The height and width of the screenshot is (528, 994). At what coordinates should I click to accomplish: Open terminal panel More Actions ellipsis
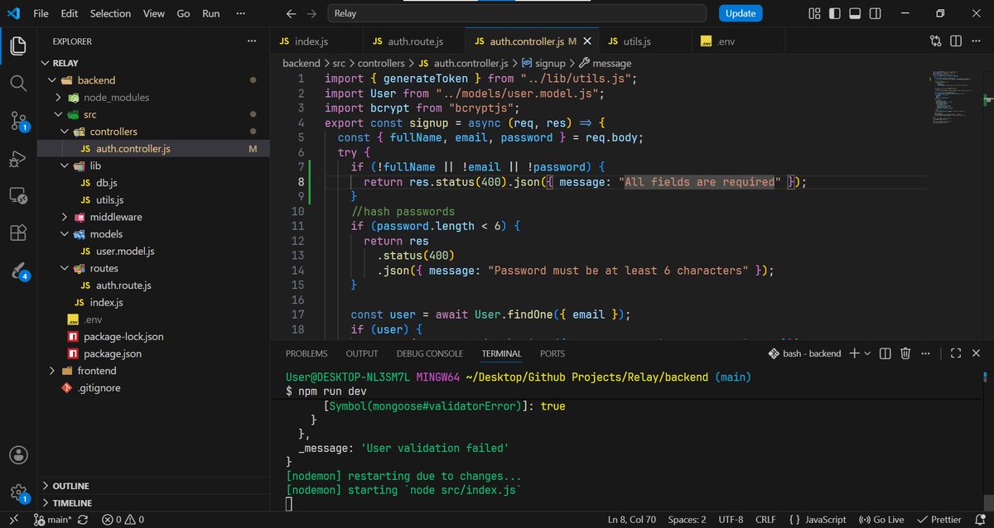926,353
